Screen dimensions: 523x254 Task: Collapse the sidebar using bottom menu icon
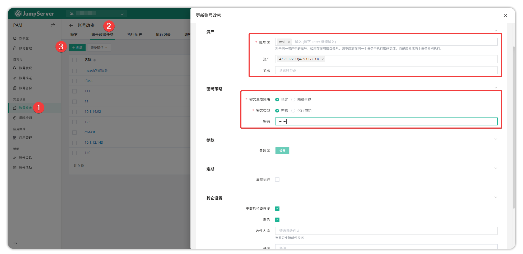coord(15,243)
